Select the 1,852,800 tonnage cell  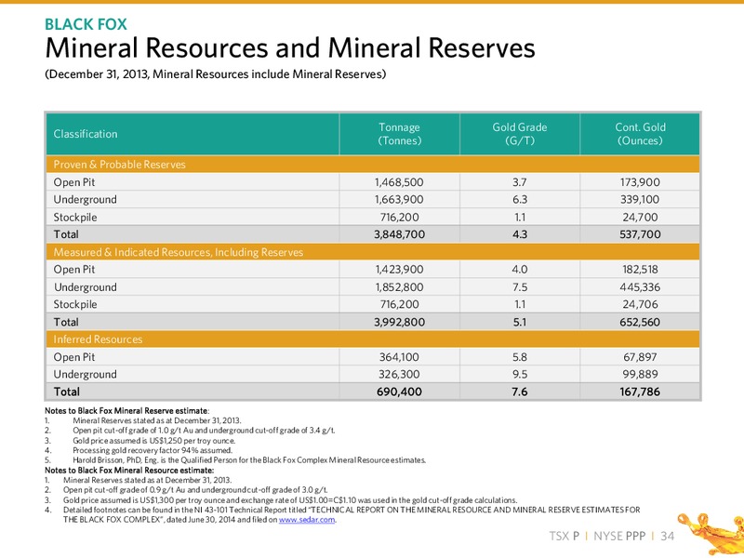click(399, 287)
